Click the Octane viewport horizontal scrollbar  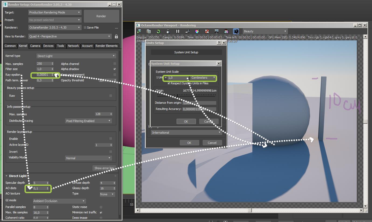[x=249, y=210]
